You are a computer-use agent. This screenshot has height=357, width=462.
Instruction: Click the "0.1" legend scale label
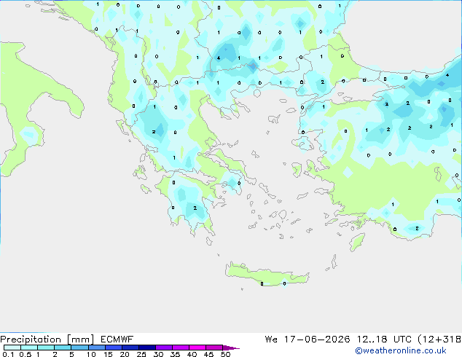tap(8, 354)
